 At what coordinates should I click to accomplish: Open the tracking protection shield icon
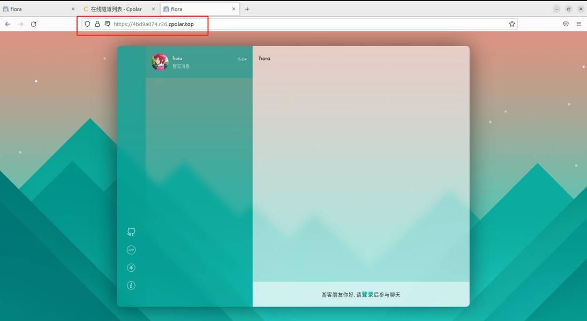87,24
